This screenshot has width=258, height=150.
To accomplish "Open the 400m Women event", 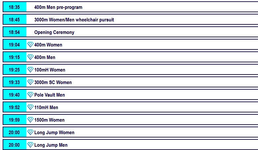I will click(x=48, y=45).
